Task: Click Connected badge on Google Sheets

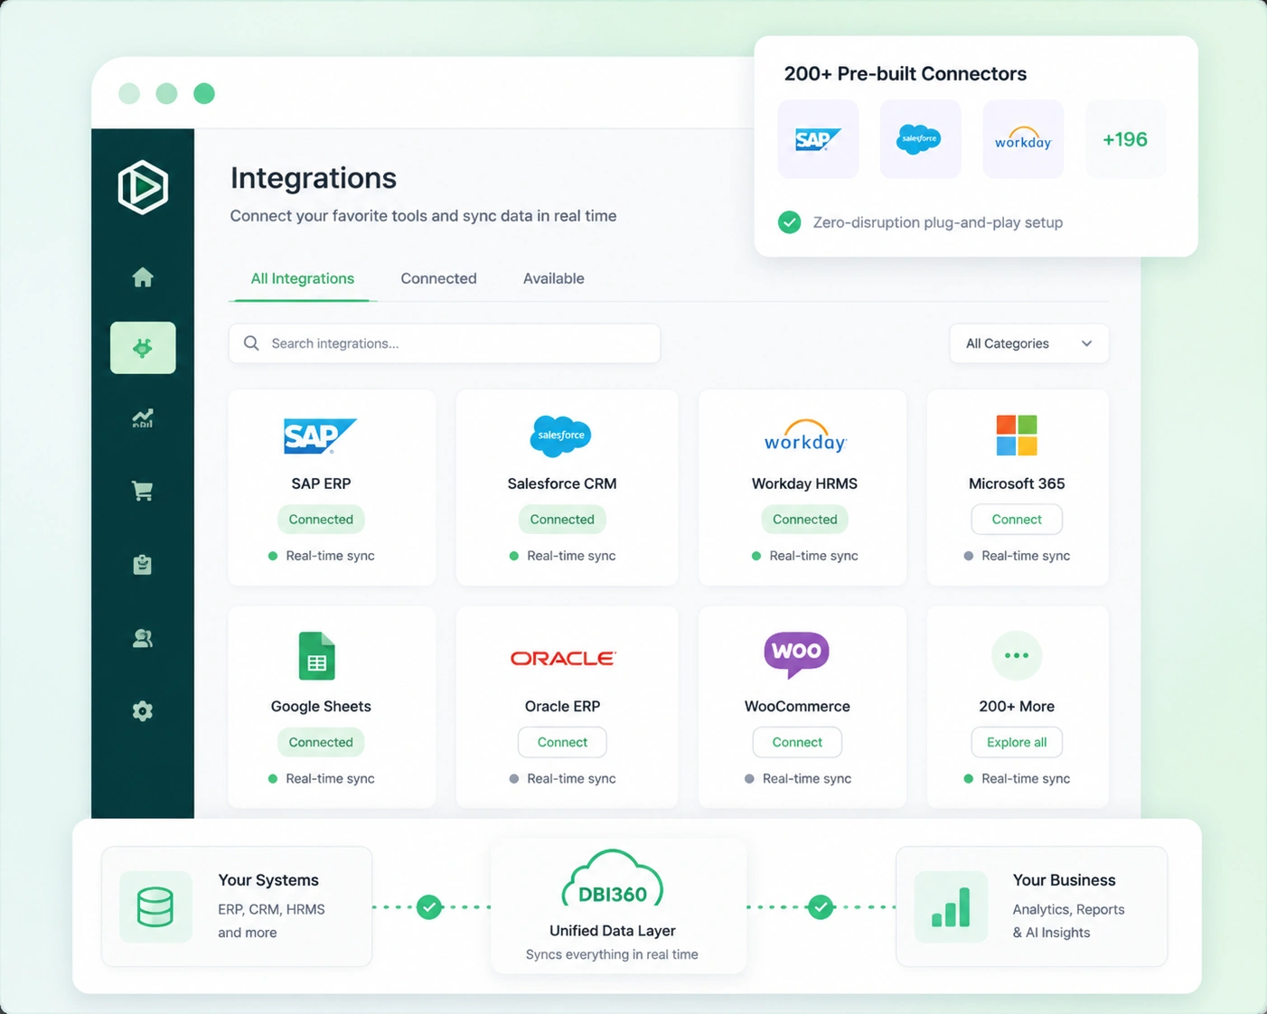Action: (x=321, y=742)
